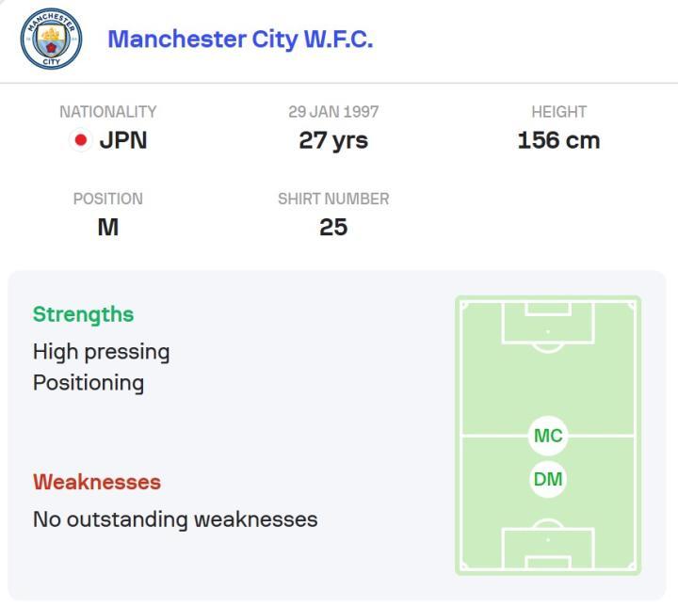Click the NATIONALITY label

(x=108, y=111)
